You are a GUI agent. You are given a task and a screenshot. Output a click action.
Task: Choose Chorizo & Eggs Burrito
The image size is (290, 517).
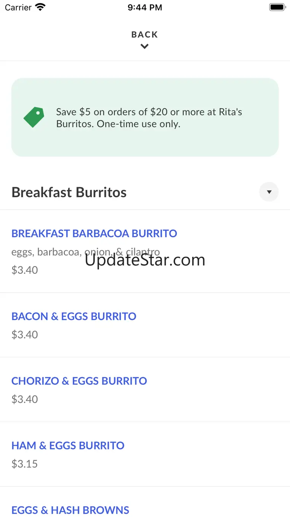pyautogui.click(x=79, y=381)
